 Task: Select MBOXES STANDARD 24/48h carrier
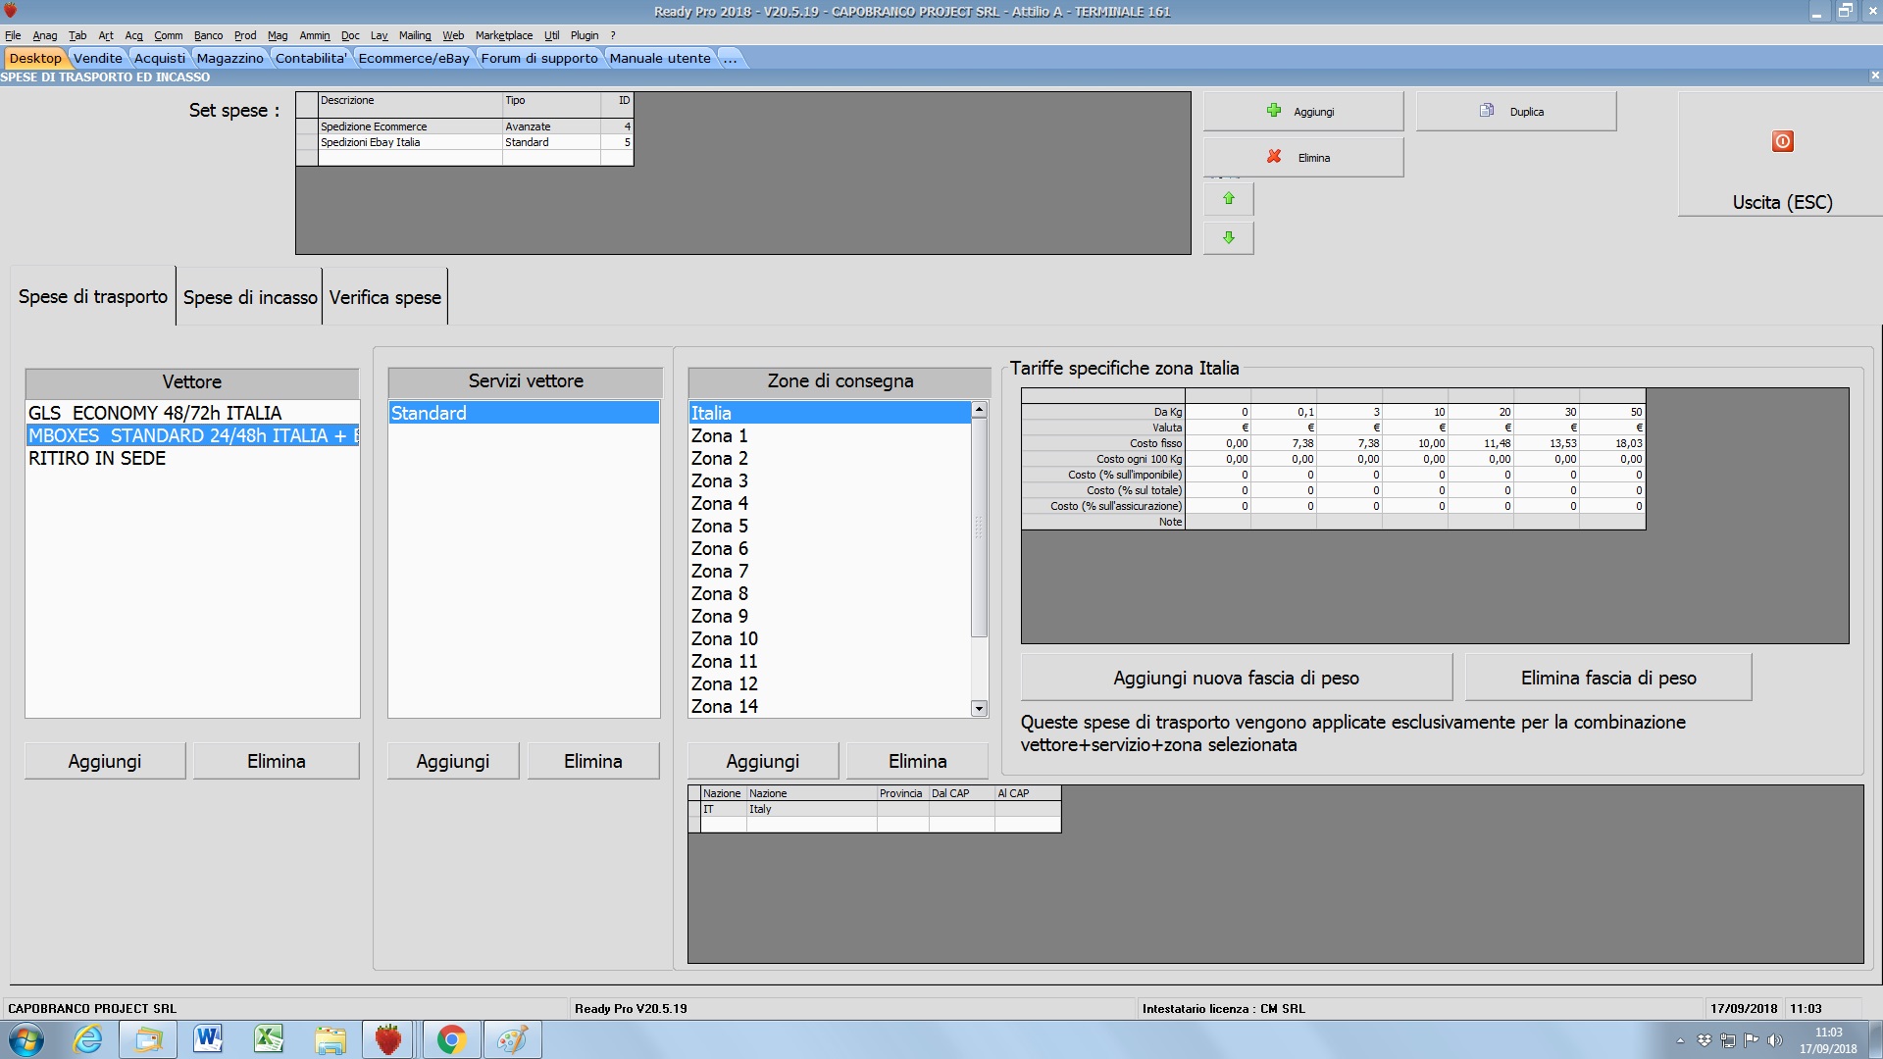pyautogui.click(x=192, y=435)
